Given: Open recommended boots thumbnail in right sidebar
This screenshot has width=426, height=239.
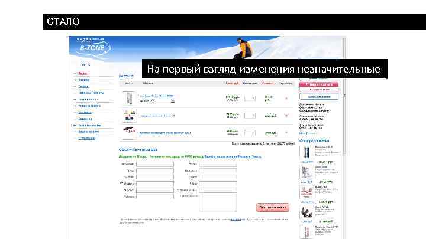Looking at the screenshot, I should click(x=306, y=172).
